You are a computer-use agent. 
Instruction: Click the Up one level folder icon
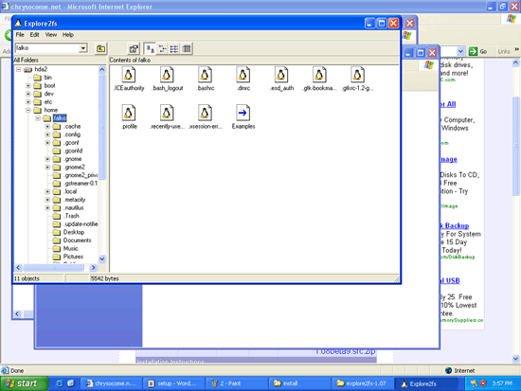pyautogui.click(x=100, y=49)
